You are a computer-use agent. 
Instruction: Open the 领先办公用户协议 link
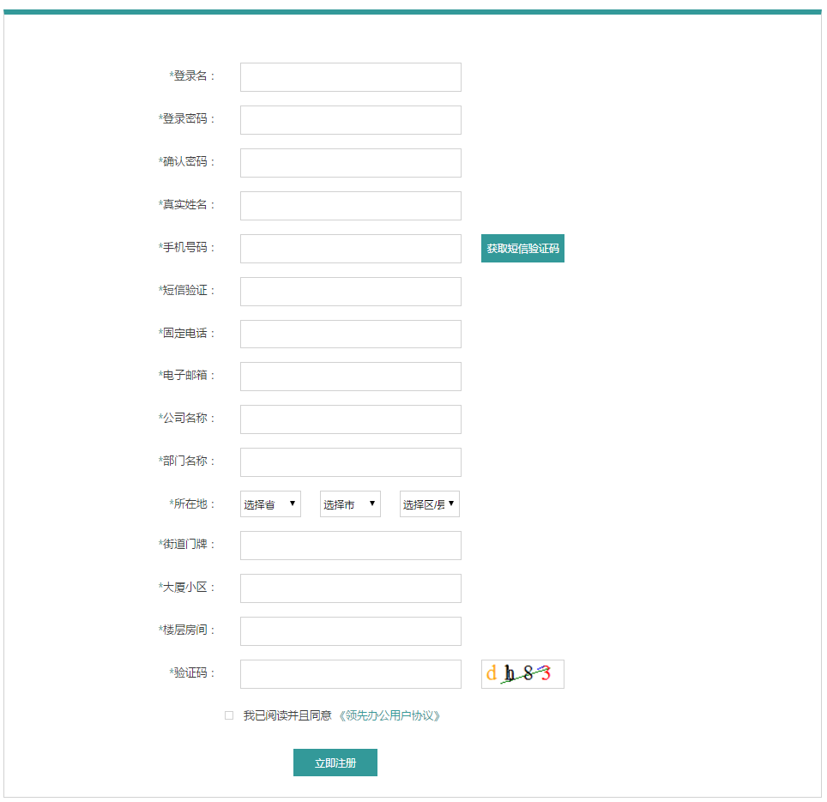pos(390,715)
